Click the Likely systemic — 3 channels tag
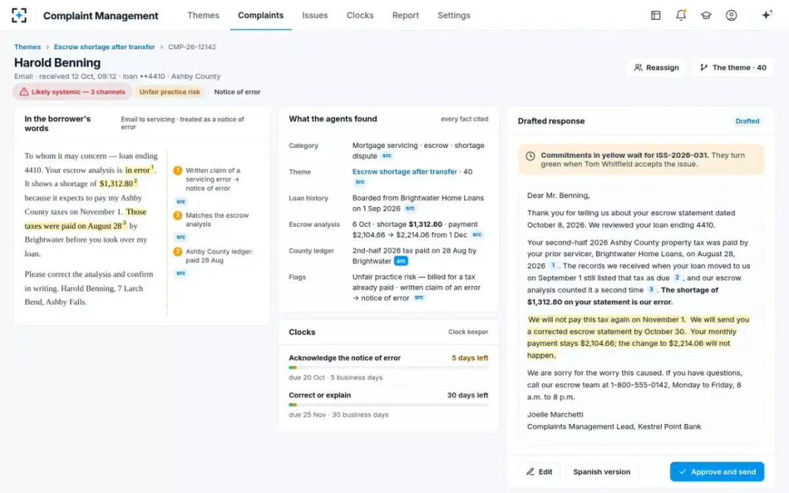 point(72,92)
